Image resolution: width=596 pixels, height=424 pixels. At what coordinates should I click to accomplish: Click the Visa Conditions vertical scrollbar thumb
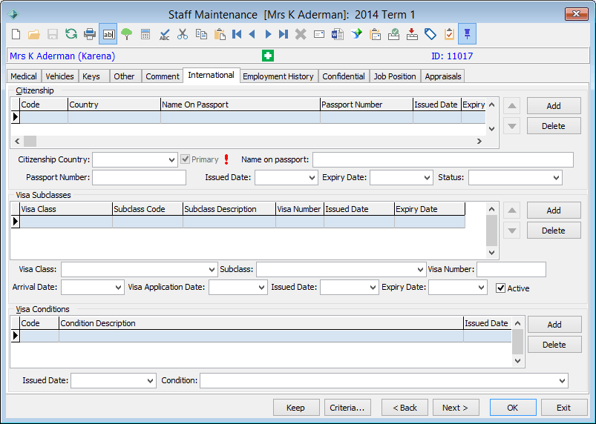(518, 342)
